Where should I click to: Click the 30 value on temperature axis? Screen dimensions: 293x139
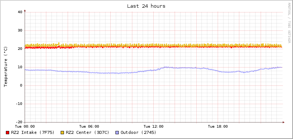click(20, 30)
